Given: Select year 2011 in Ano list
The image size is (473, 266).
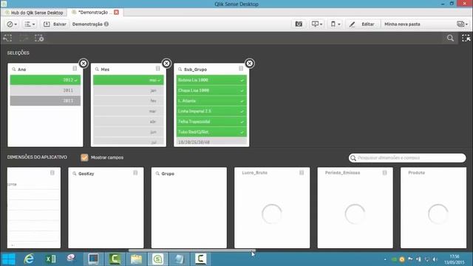Looking at the screenshot, I should (45, 90).
